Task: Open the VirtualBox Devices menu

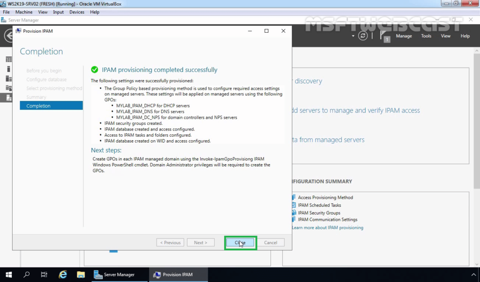Action: pos(77,12)
